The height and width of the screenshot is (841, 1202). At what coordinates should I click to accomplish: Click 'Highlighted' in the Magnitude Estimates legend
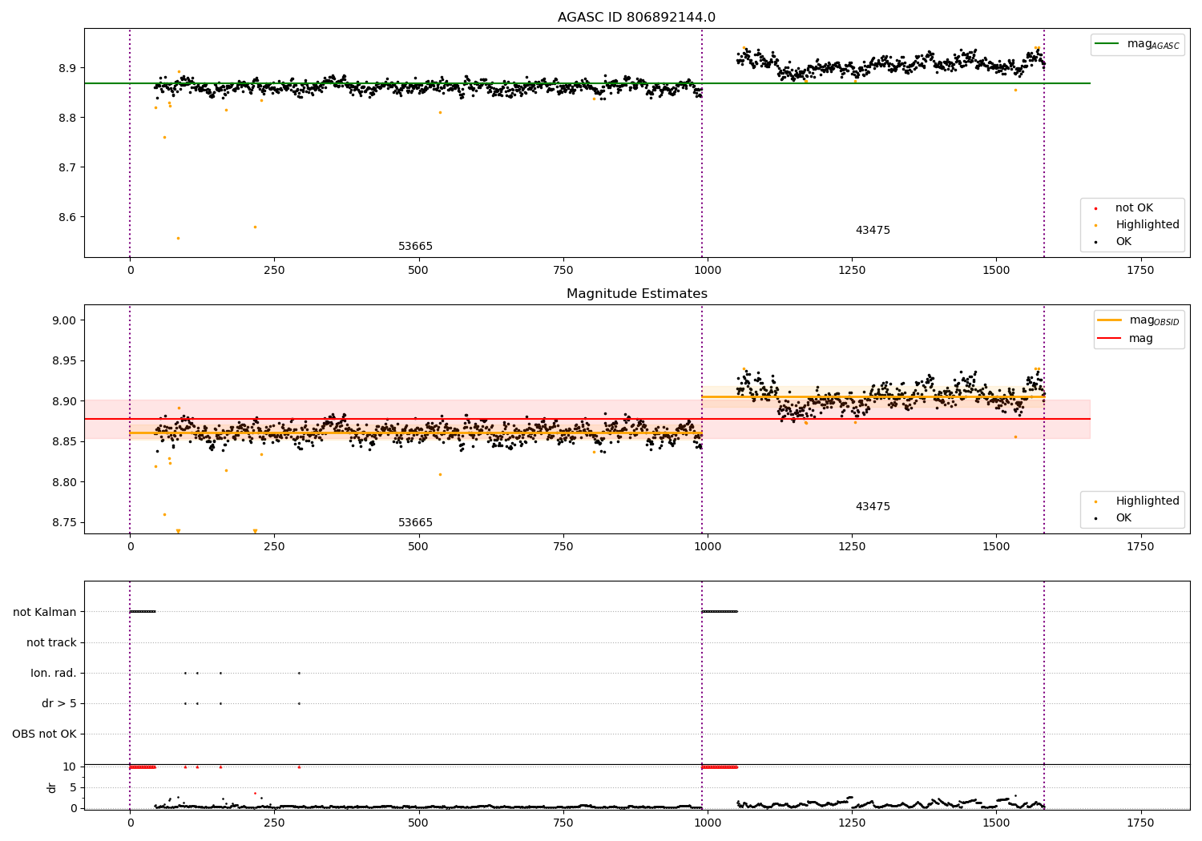click(1148, 501)
